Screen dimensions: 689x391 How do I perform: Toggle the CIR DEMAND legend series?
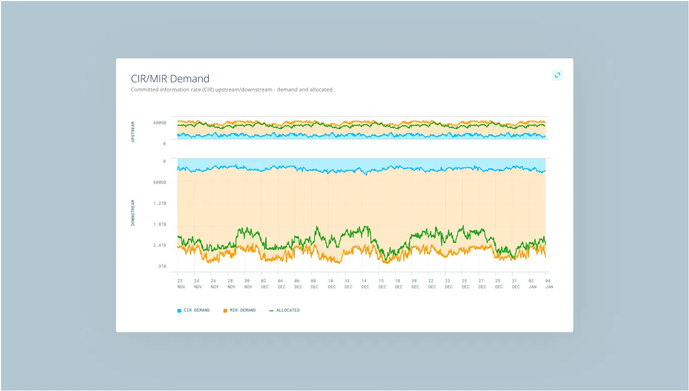pos(197,310)
